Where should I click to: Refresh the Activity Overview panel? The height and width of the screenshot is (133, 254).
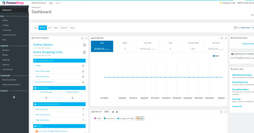click(86, 38)
